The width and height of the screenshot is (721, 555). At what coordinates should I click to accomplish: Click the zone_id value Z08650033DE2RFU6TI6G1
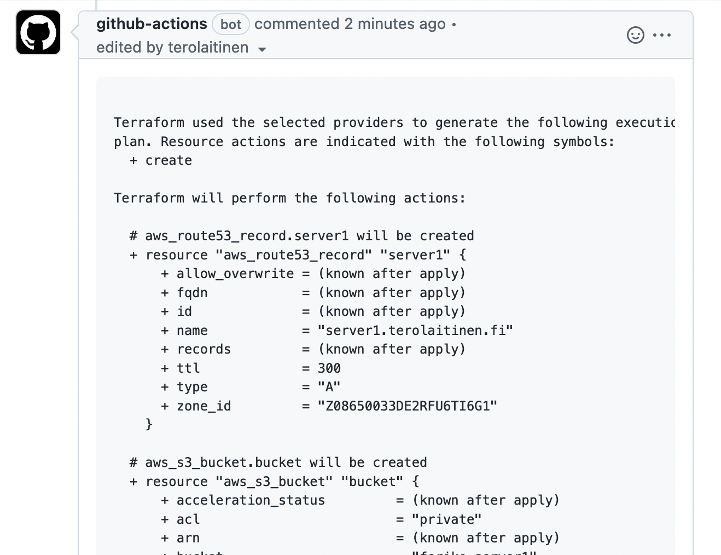[408, 406]
